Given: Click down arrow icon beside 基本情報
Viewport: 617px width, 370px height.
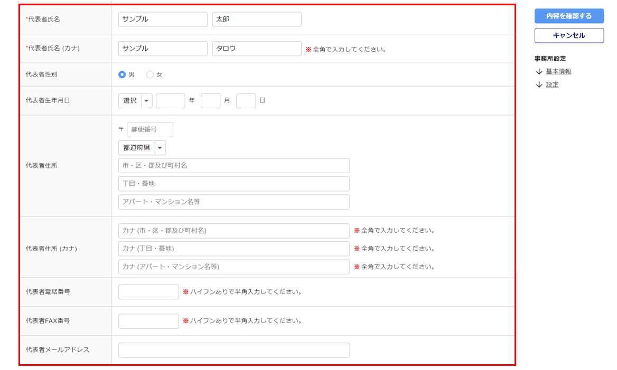Looking at the screenshot, I should point(539,72).
